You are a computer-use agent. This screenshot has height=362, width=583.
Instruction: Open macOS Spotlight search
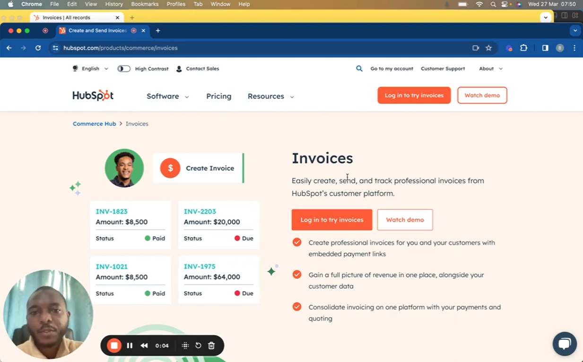493,4
